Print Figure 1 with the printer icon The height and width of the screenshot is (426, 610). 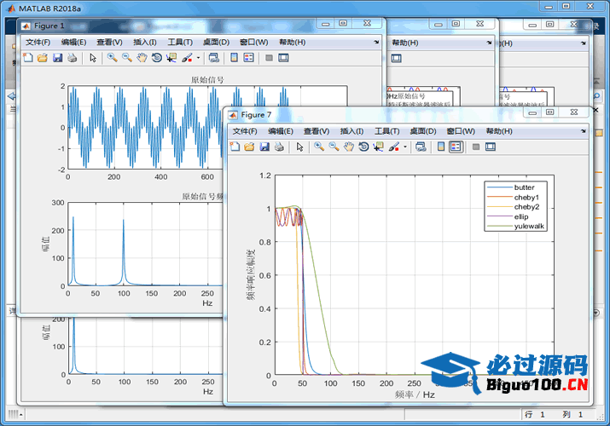73,58
